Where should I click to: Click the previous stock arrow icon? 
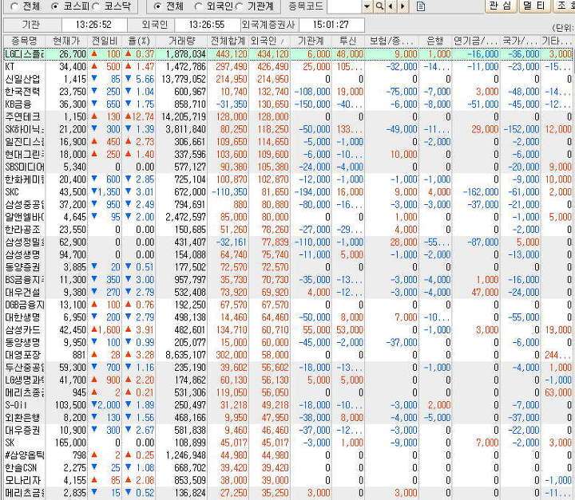(391, 6)
